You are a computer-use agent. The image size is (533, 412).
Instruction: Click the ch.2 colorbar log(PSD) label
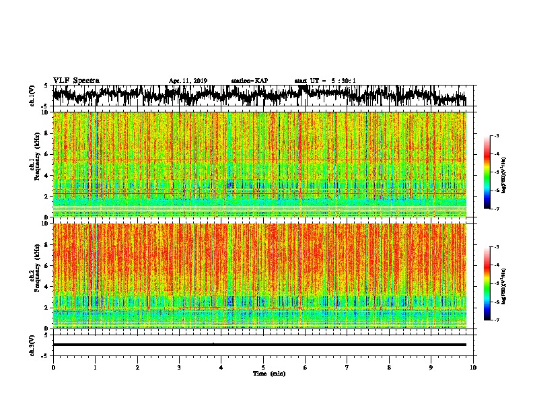pyautogui.click(x=503, y=286)
